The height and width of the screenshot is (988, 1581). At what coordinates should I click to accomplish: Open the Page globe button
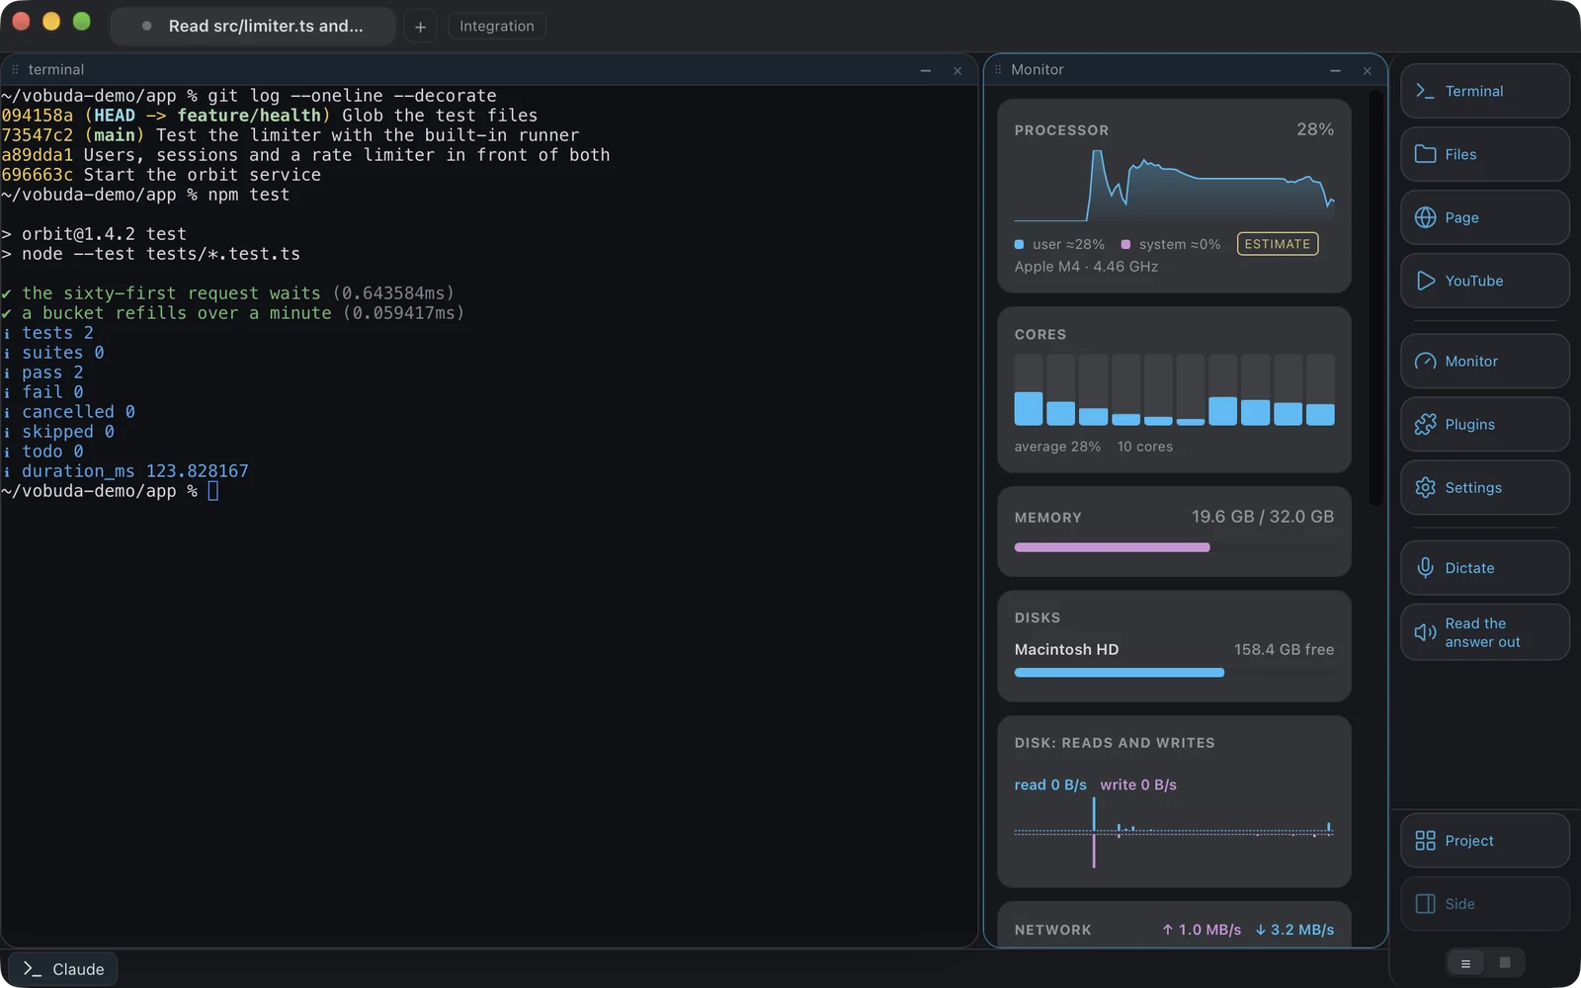coord(1484,217)
